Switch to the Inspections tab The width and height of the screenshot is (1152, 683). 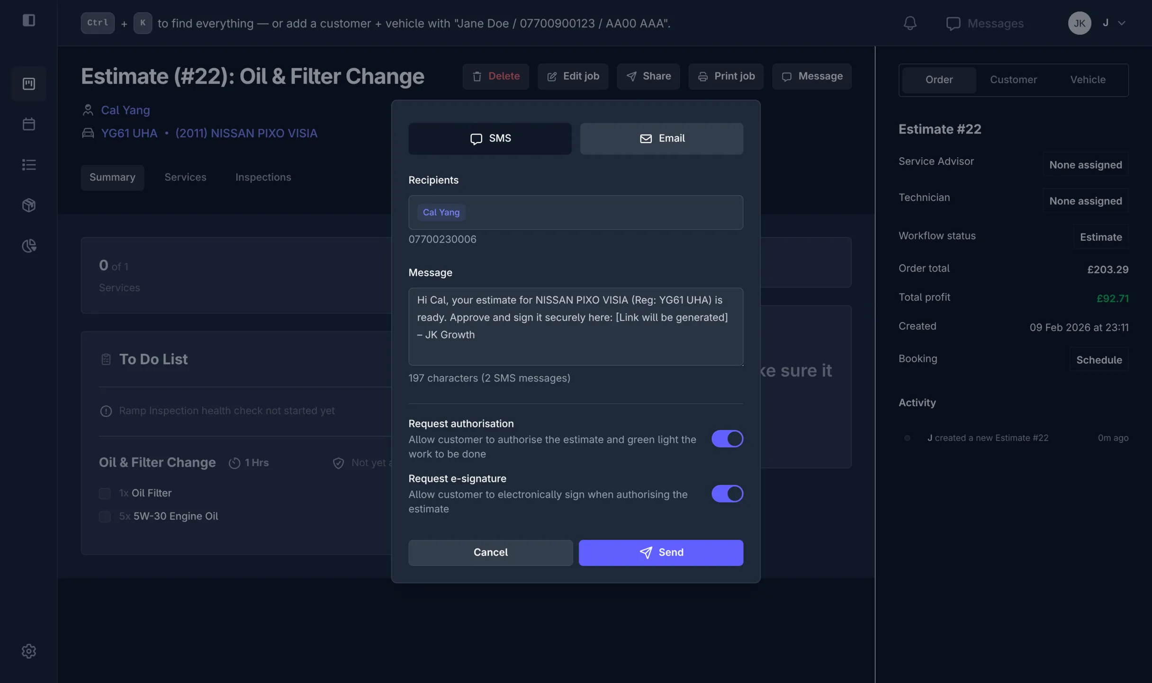[x=263, y=177]
